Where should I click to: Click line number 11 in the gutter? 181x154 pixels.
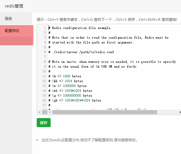(44, 76)
